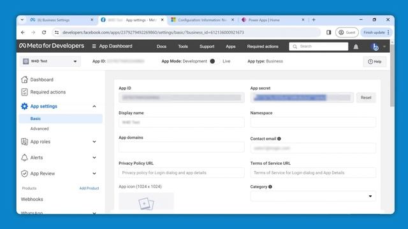Expand App Review section
408x229 pixels.
click(x=94, y=174)
